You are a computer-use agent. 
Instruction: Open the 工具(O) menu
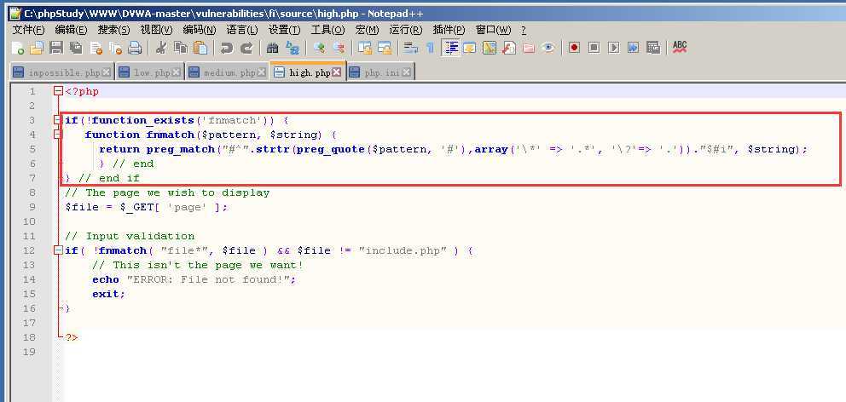pyautogui.click(x=327, y=30)
